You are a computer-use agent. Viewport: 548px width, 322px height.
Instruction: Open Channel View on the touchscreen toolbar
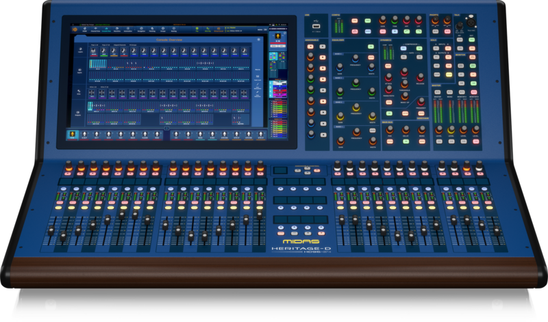(95, 29)
